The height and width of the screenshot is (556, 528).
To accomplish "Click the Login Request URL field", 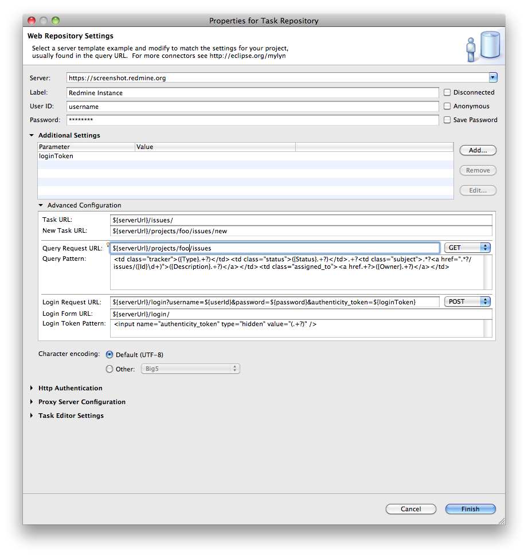I will (x=275, y=302).
